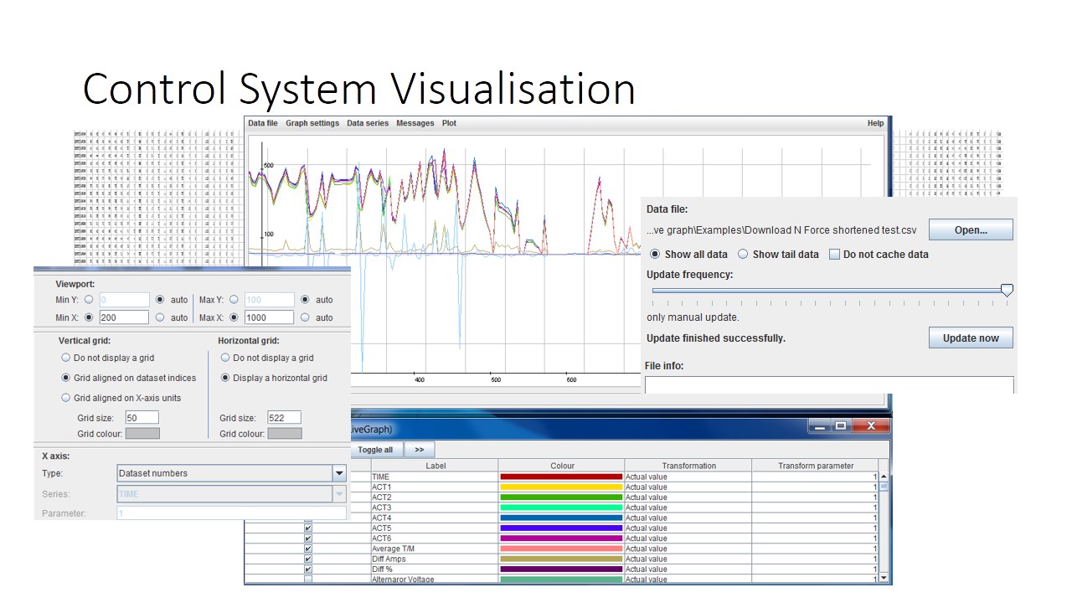Viewport: 1072px width, 603px height.
Task: Select the Max Y manual value radio button
Action: [x=234, y=299]
